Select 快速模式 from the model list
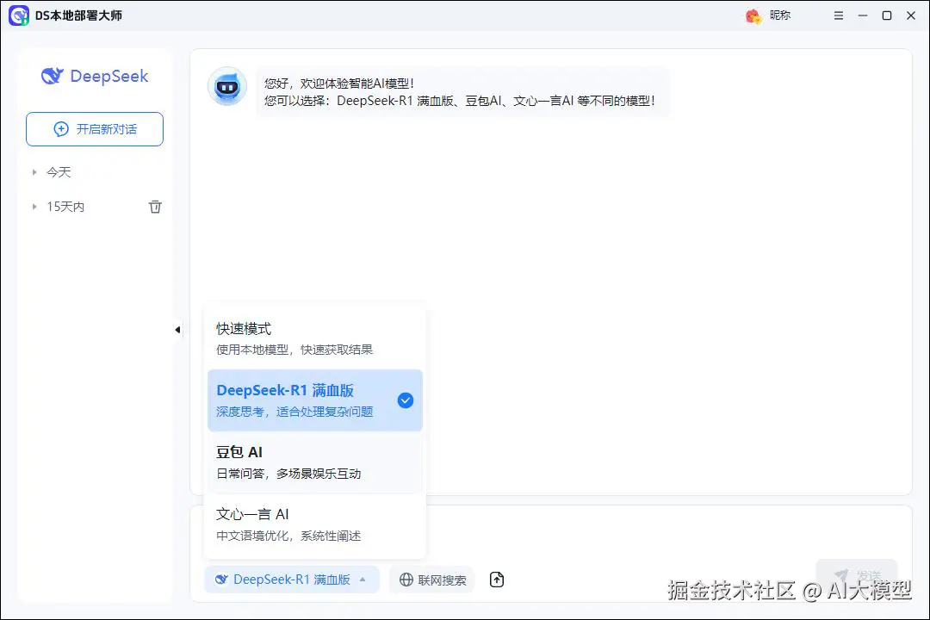 click(x=315, y=338)
